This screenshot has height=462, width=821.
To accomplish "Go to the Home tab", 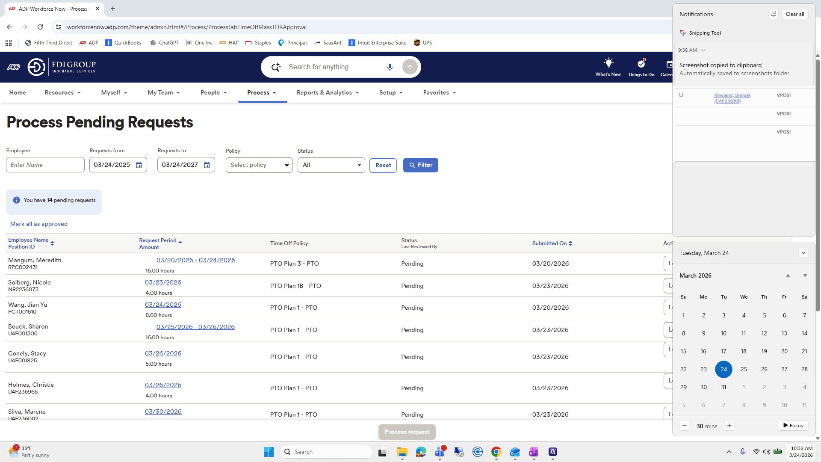I will (18, 92).
